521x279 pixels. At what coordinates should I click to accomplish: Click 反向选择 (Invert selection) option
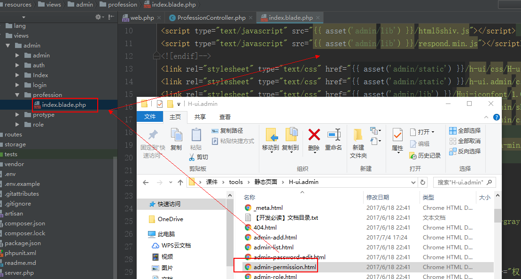click(x=465, y=151)
